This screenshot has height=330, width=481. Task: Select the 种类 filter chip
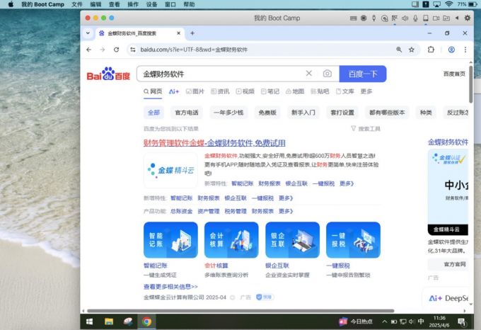point(426,113)
